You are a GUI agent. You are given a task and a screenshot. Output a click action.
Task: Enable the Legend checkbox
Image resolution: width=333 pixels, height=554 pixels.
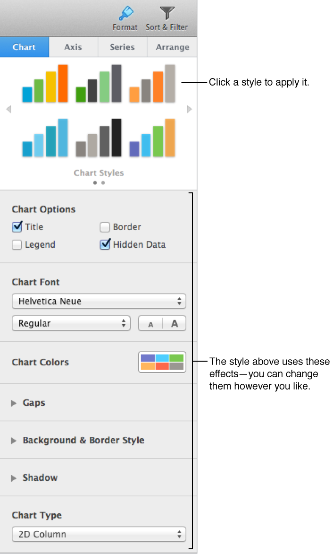click(x=17, y=245)
